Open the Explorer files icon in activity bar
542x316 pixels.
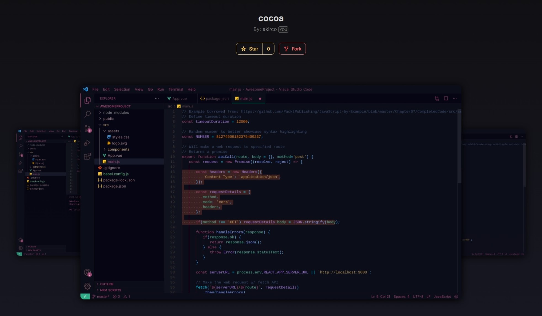click(x=87, y=100)
